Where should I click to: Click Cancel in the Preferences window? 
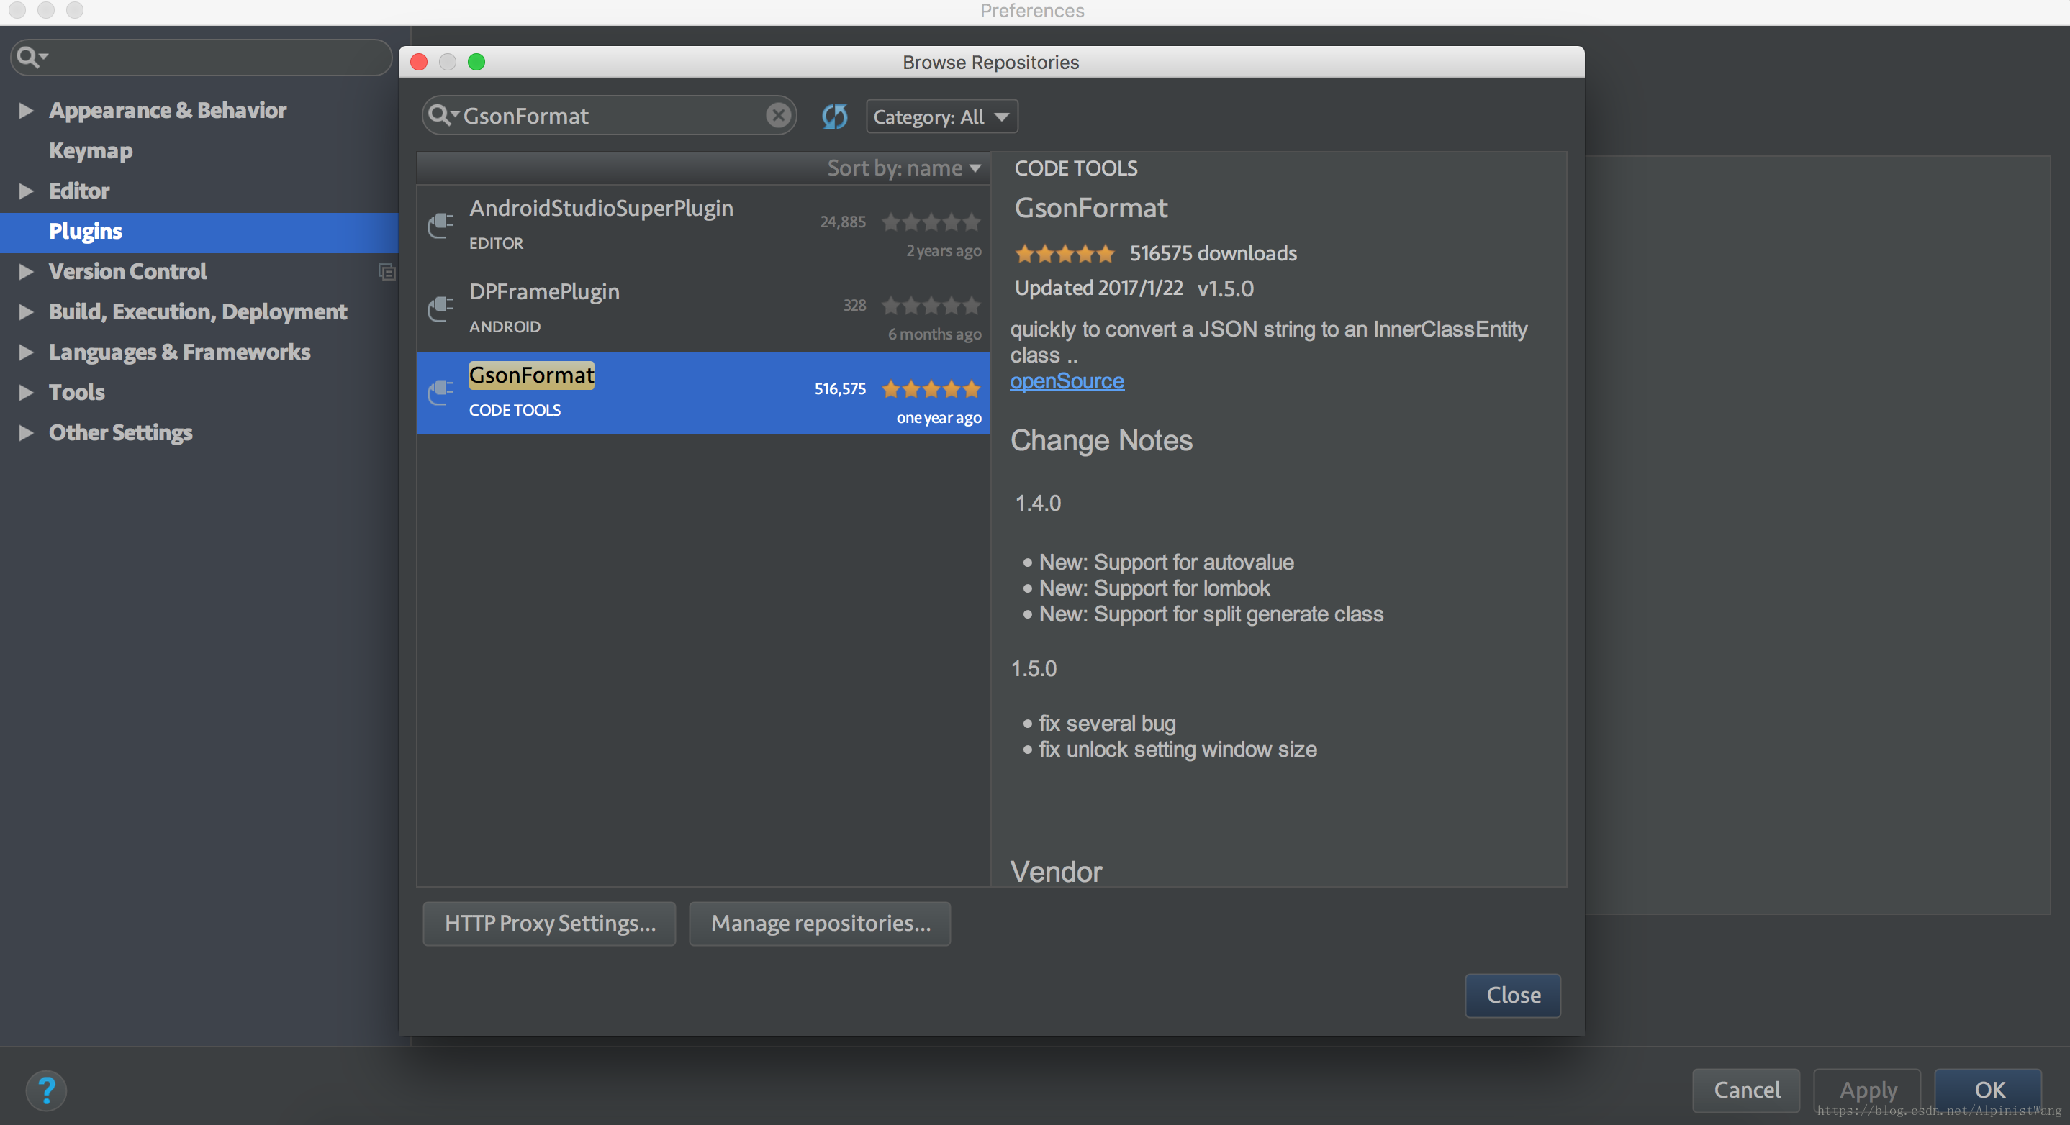[1747, 1090]
